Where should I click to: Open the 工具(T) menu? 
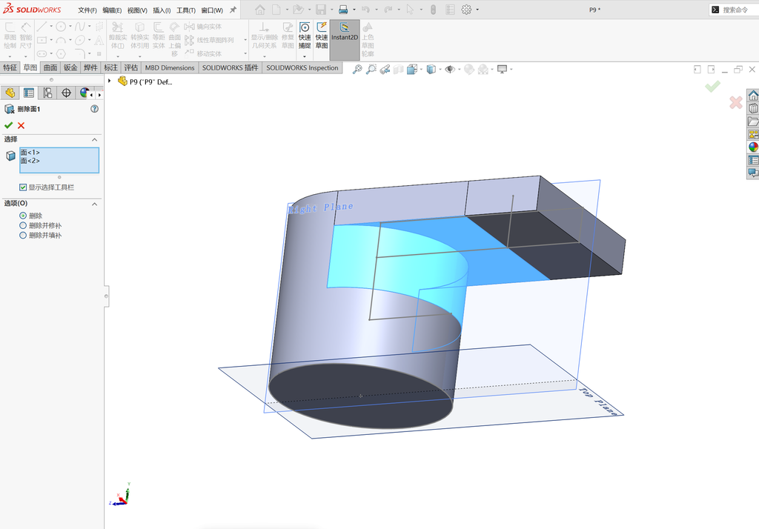[186, 10]
